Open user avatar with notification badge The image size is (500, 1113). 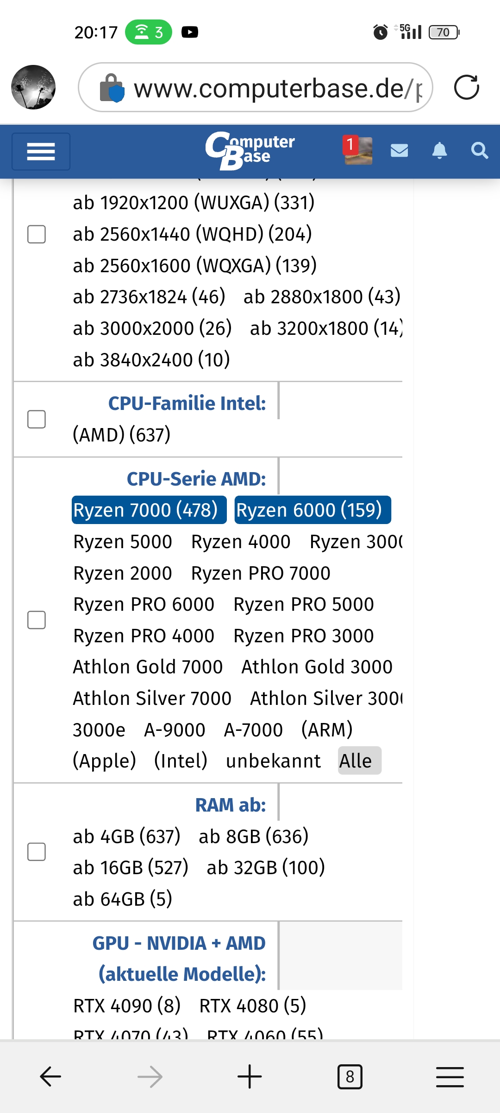pos(358,151)
